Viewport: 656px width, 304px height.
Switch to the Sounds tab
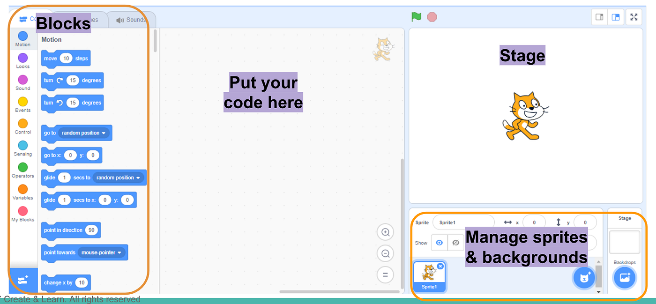(131, 20)
